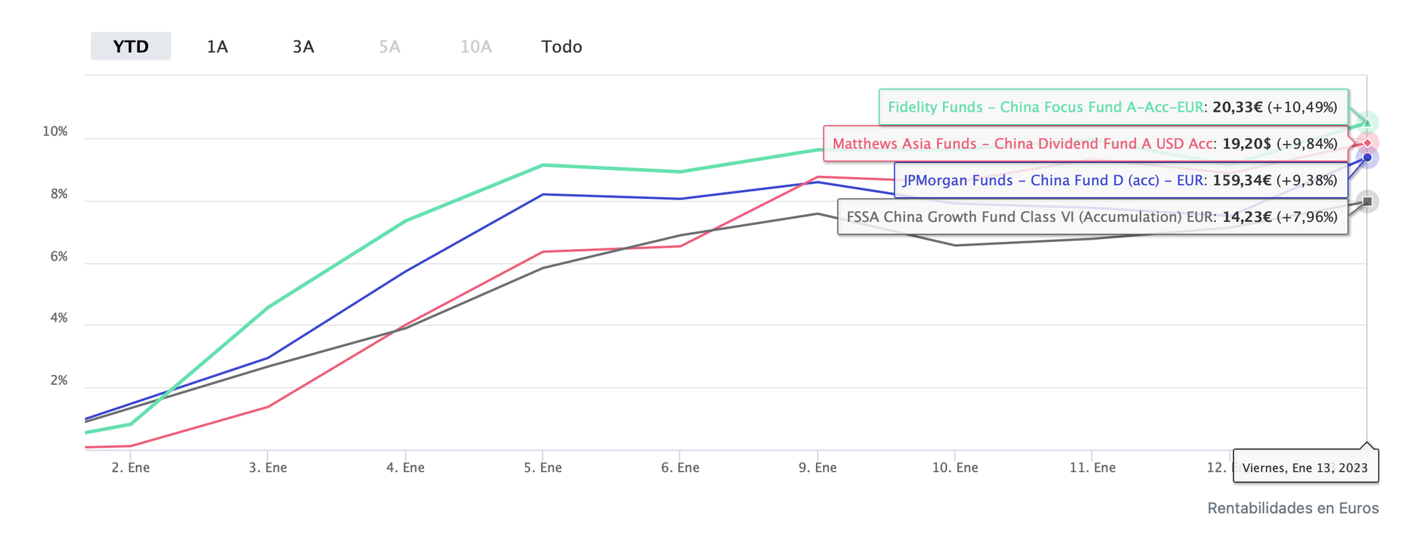Click the Matthews Asia China Dividend tooltip
Viewport: 1423px width, 550px height.
(x=1085, y=144)
